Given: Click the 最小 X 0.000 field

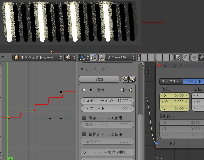Looking at the screenshot, I should tap(182, 122).
